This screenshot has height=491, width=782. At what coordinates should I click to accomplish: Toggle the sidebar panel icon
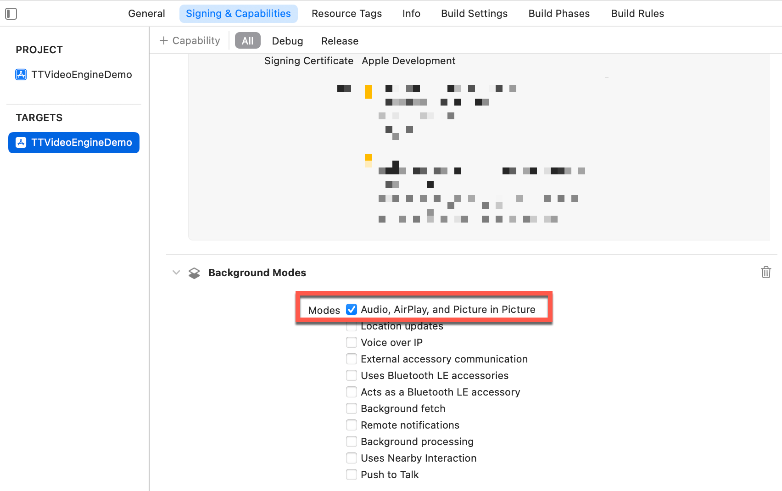point(11,14)
